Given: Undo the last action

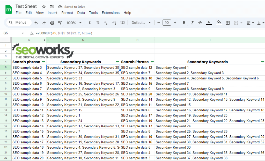Looking at the screenshot, I should click(x=36, y=23).
